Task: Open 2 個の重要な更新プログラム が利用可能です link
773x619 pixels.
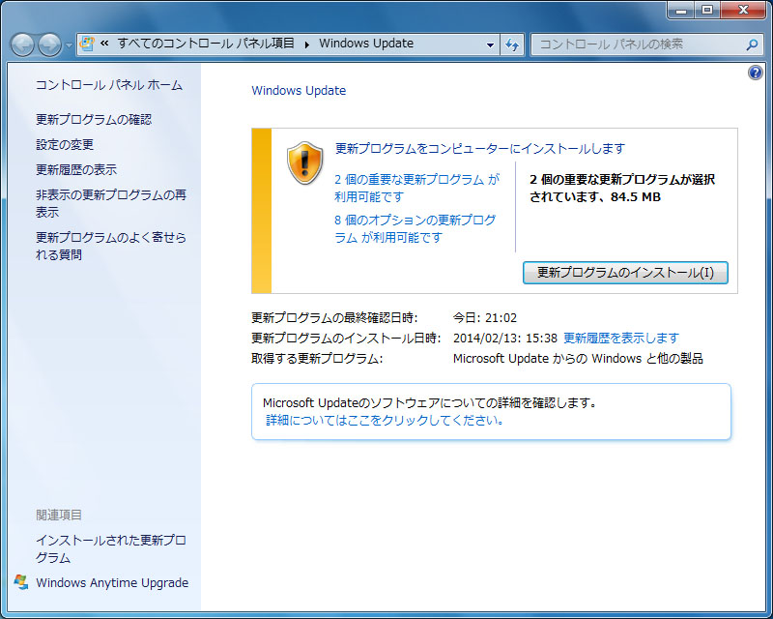Action: (417, 188)
